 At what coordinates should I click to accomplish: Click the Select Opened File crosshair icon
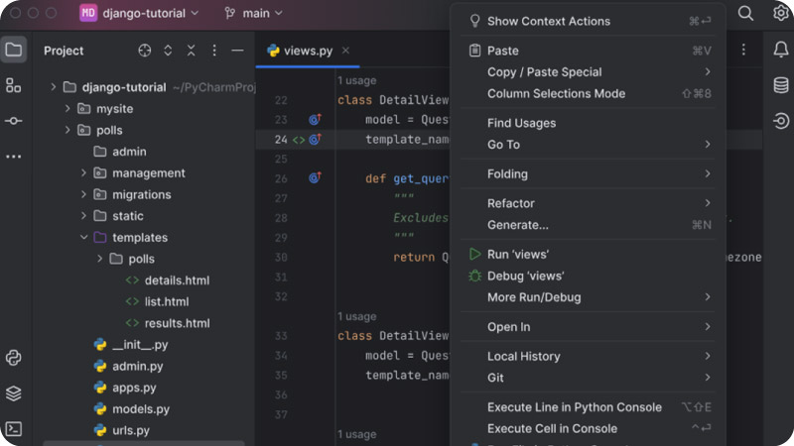[x=145, y=51]
